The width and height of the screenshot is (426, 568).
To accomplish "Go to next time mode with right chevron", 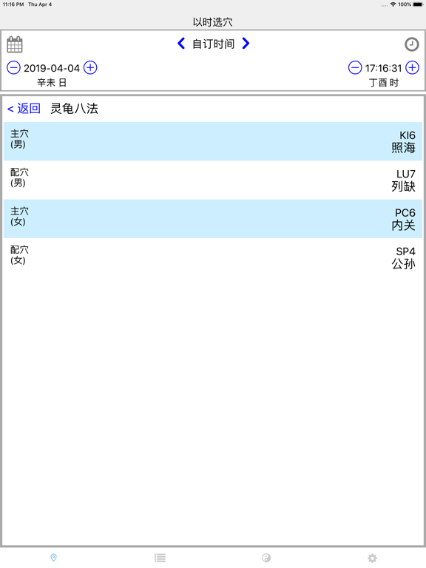I will click(x=246, y=44).
